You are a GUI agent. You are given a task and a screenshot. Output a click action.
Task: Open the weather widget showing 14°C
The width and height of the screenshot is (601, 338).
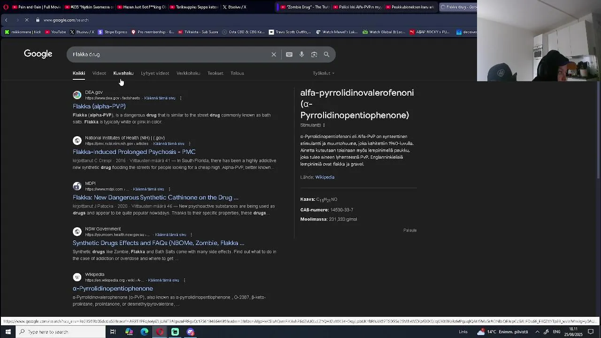[x=502, y=332]
